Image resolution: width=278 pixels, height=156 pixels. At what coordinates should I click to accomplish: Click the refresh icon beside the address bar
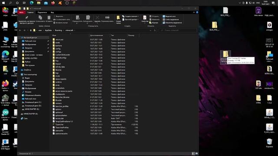point(155,30)
